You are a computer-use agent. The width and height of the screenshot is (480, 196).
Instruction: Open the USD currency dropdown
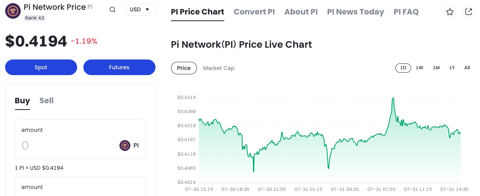[140, 9]
